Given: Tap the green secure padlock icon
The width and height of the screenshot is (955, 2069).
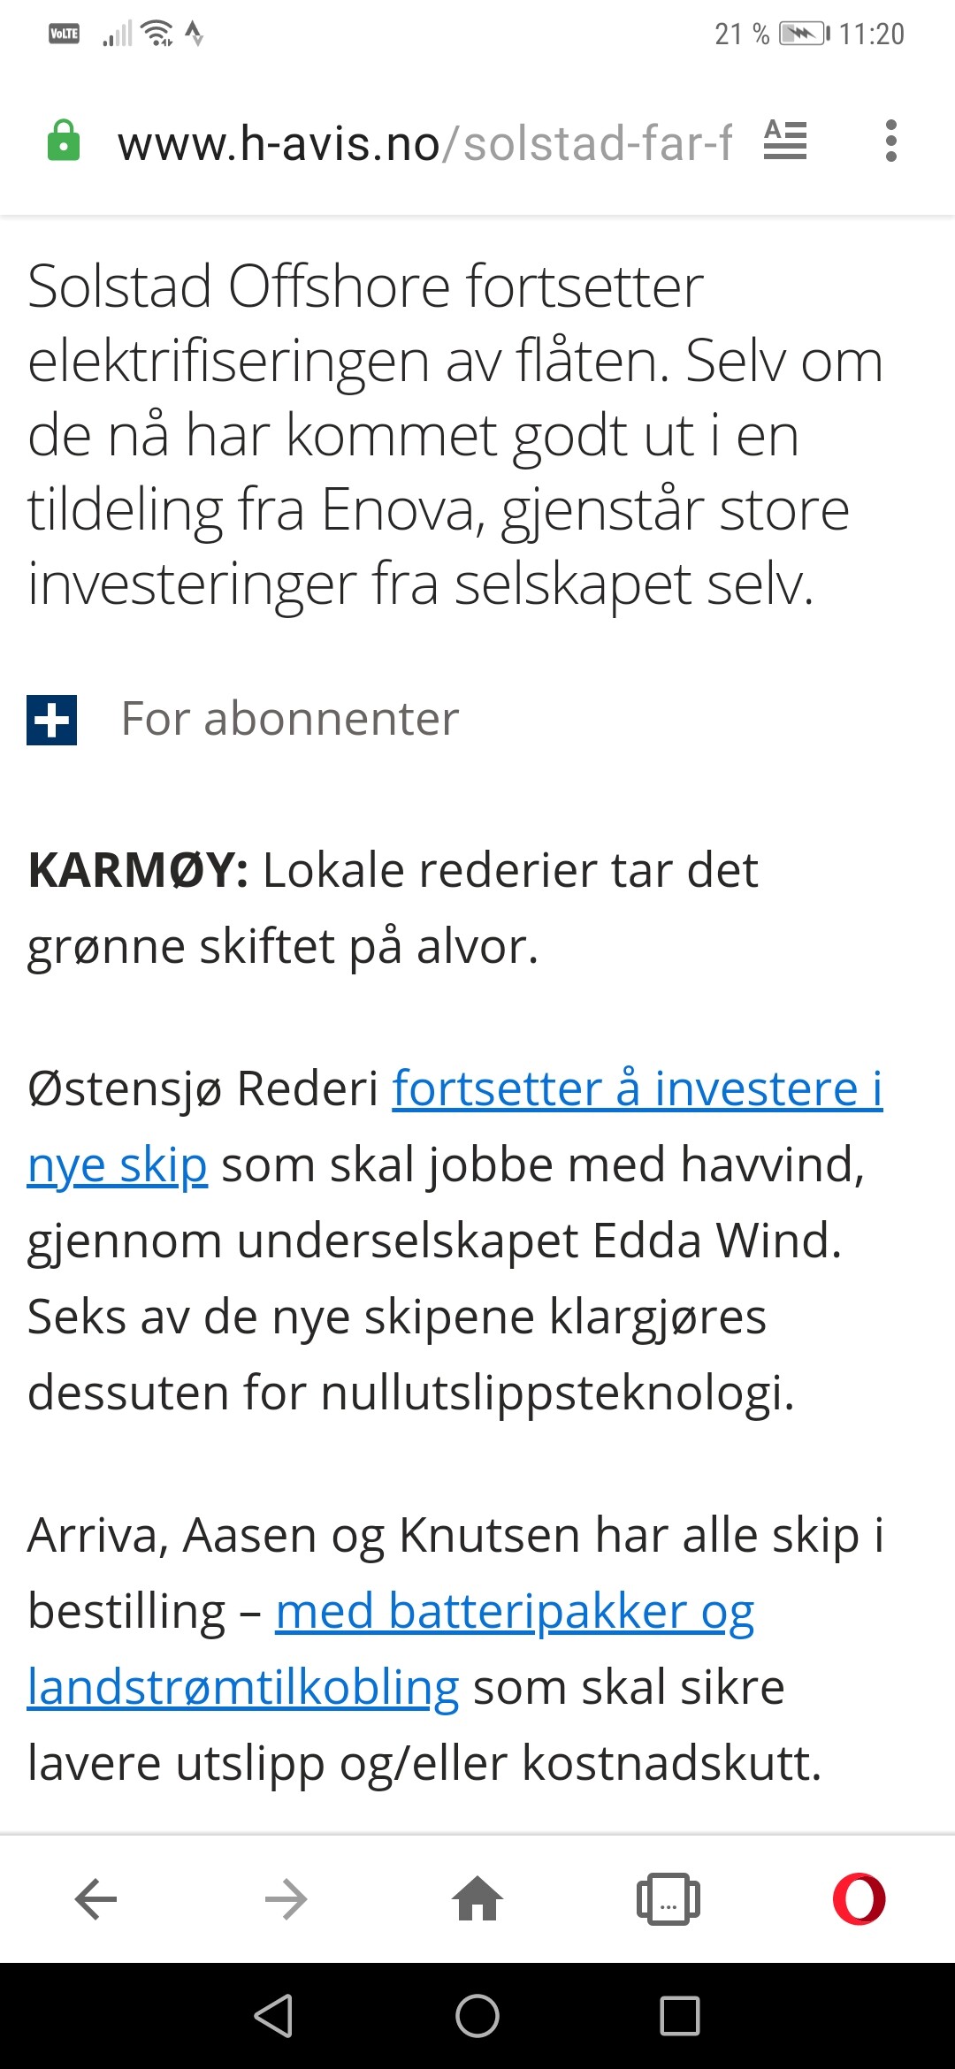Looking at the screenshot, I should coord(63,141).
